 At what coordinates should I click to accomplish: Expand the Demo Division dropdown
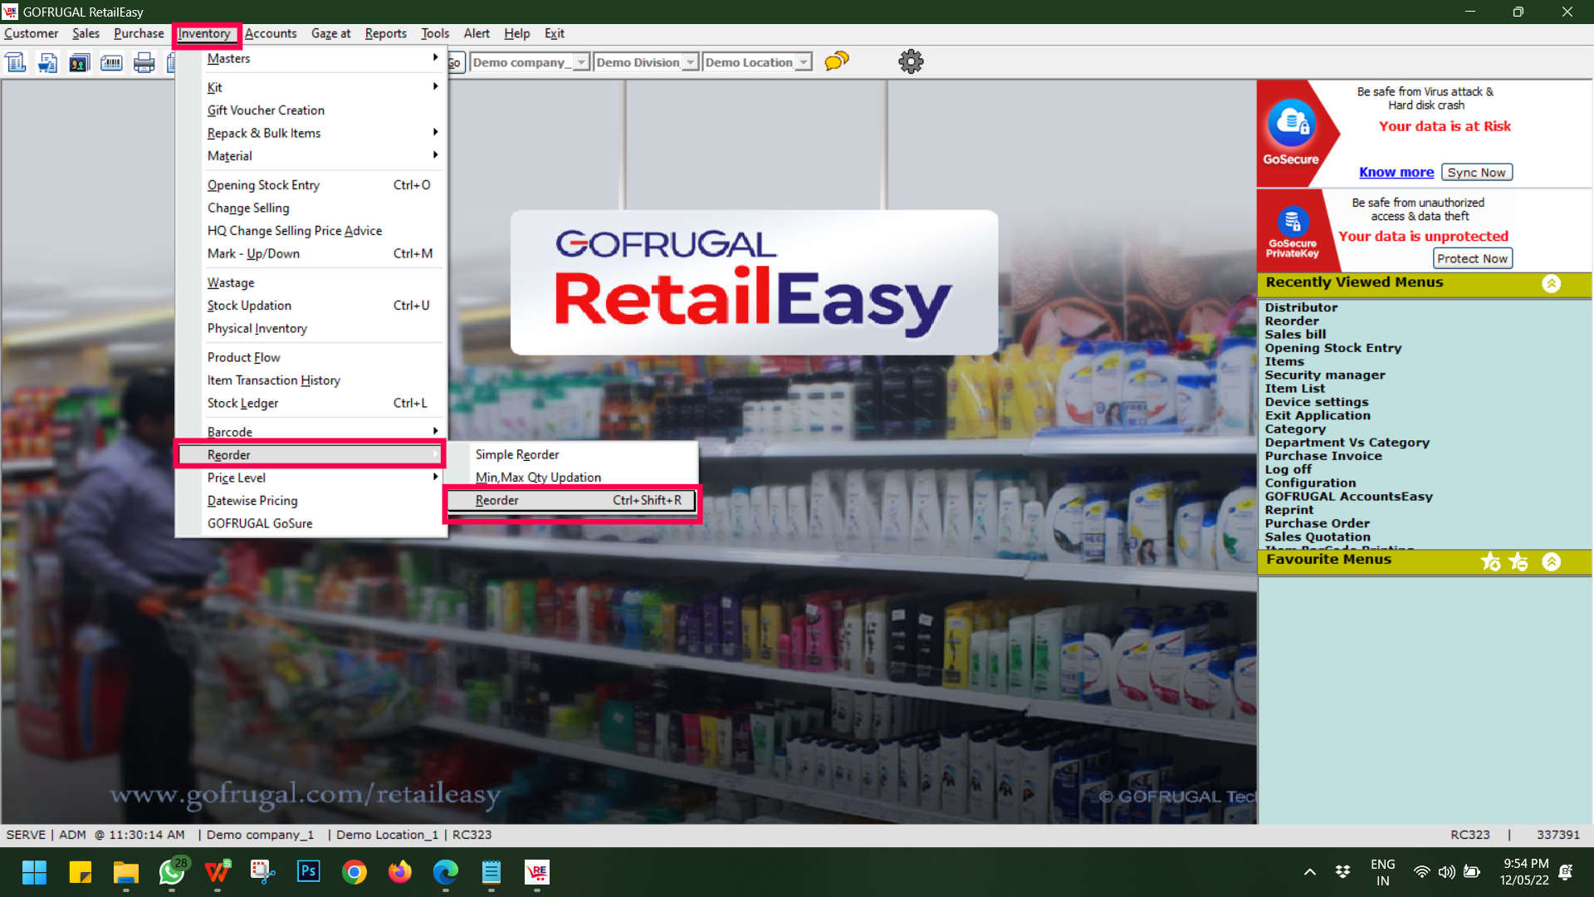point(690,62)
